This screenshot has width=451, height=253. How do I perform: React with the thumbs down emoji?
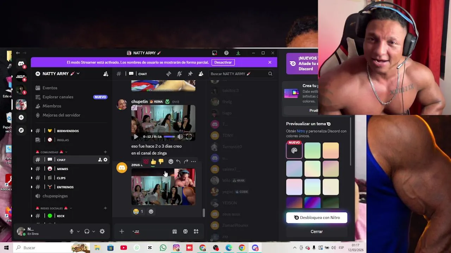[161, 162]
